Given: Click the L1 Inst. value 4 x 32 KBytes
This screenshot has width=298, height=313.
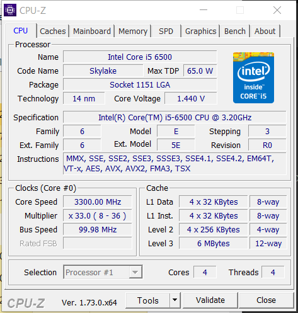Looking at the screenshot, I should click(x=214, y=215).
